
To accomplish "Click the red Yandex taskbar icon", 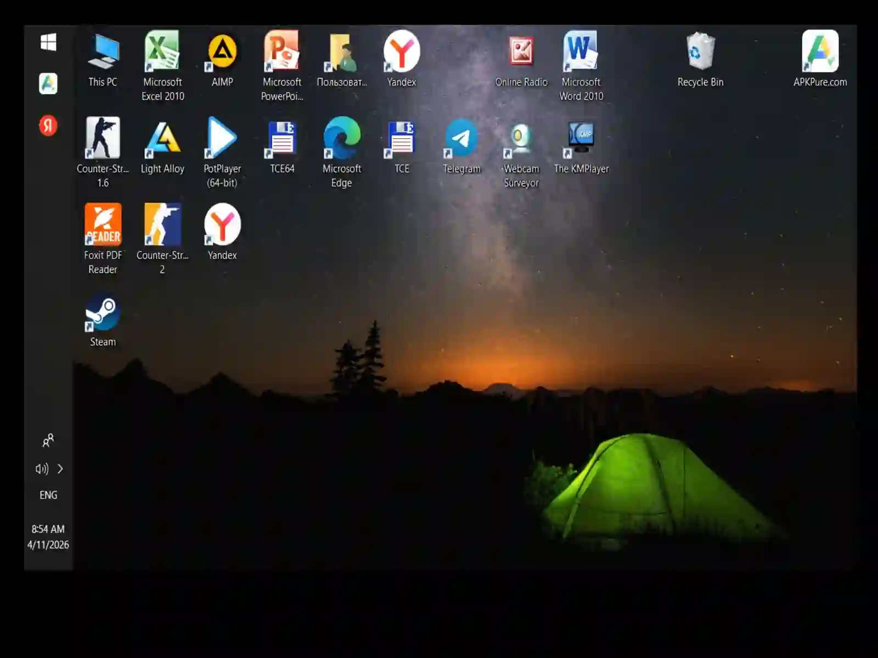I will (x=48, y=126).
